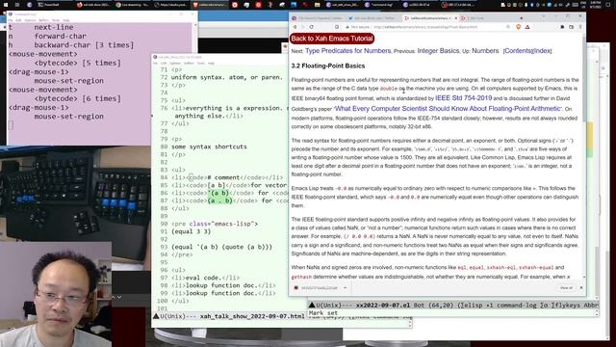
Task: Open Help menu in command-log Emacs window
Action: [x=66, y=20]
